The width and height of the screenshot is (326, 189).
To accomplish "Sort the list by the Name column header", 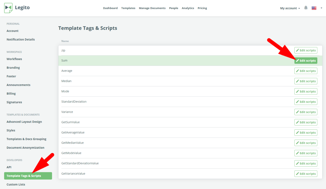I will tap(65, 41).
